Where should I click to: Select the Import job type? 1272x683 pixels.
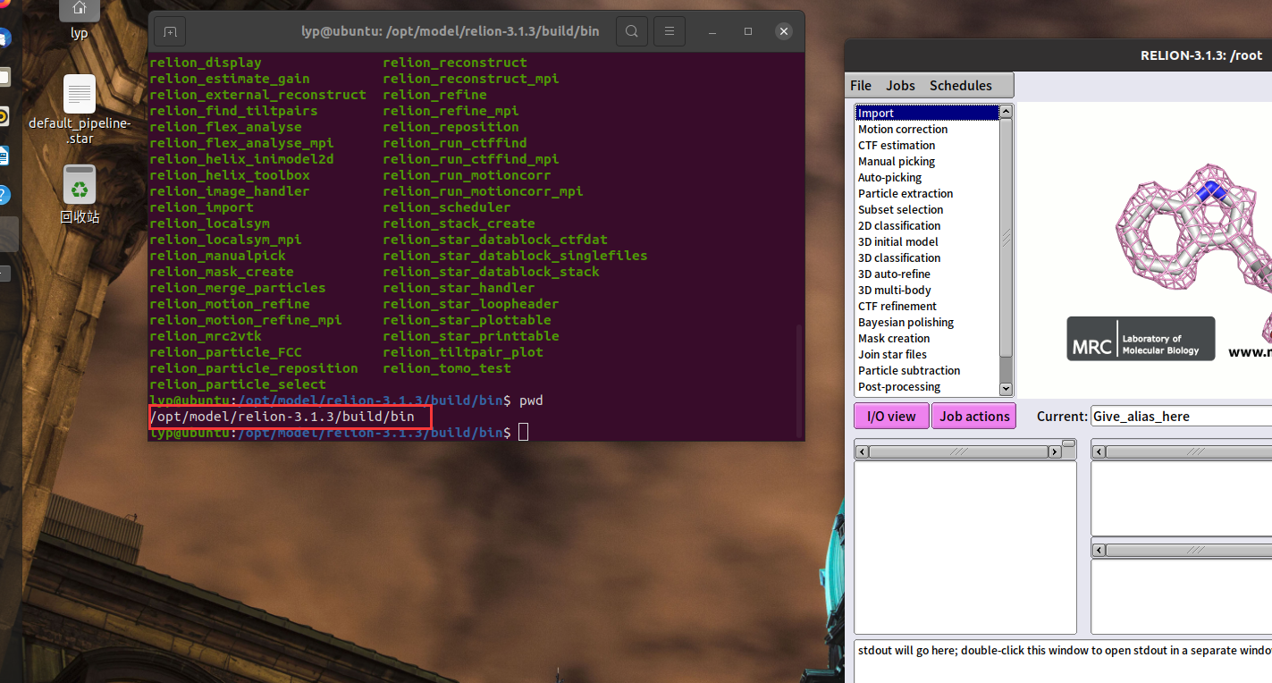pos(903,113)
